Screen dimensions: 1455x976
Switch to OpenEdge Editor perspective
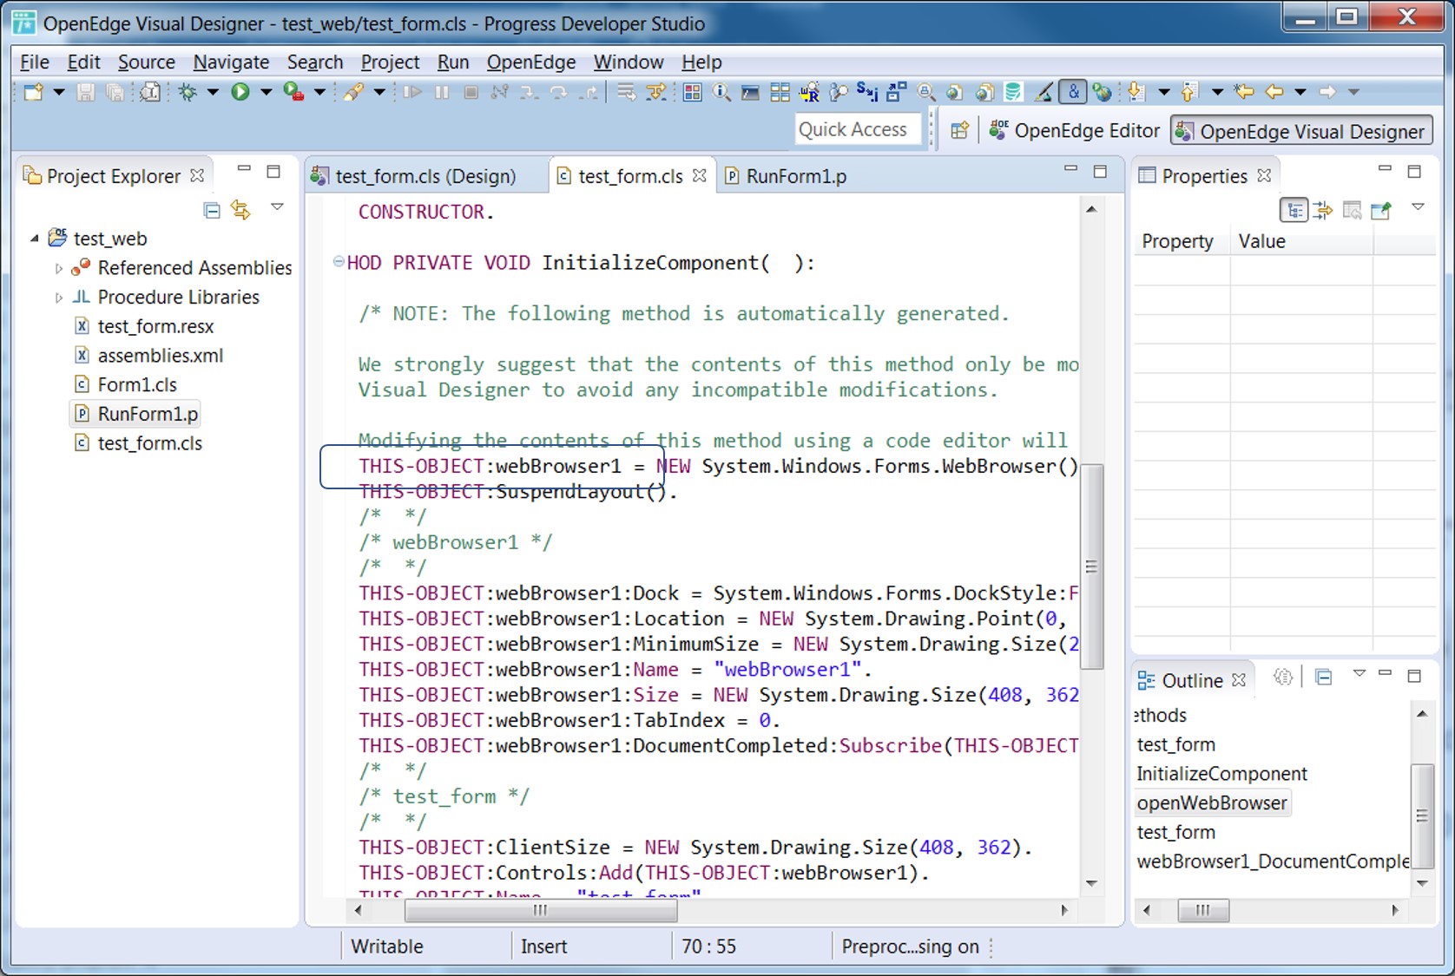[1076, 131]
